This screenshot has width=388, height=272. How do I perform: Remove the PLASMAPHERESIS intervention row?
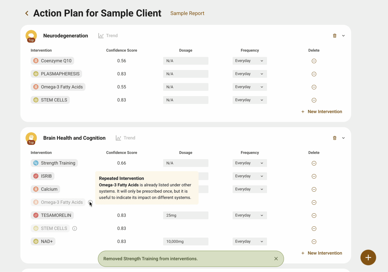click(314, 74)
